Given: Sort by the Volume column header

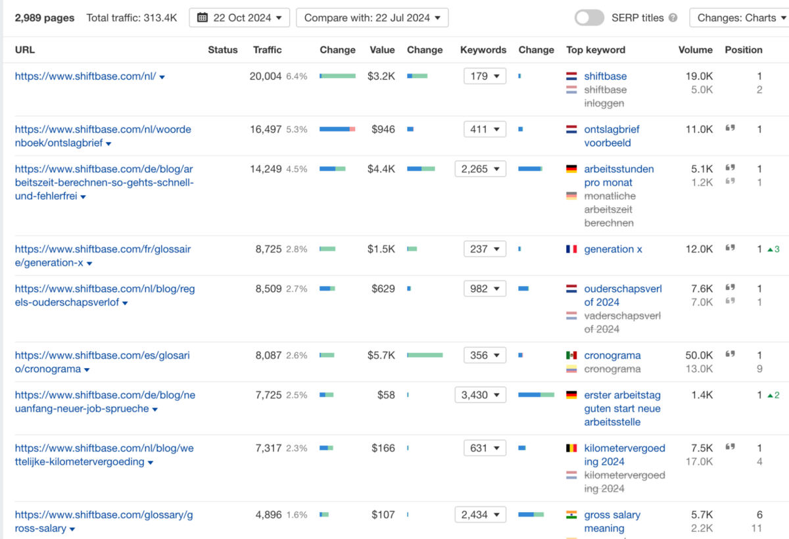Looking at the screenshot, I should pos(695,50).
